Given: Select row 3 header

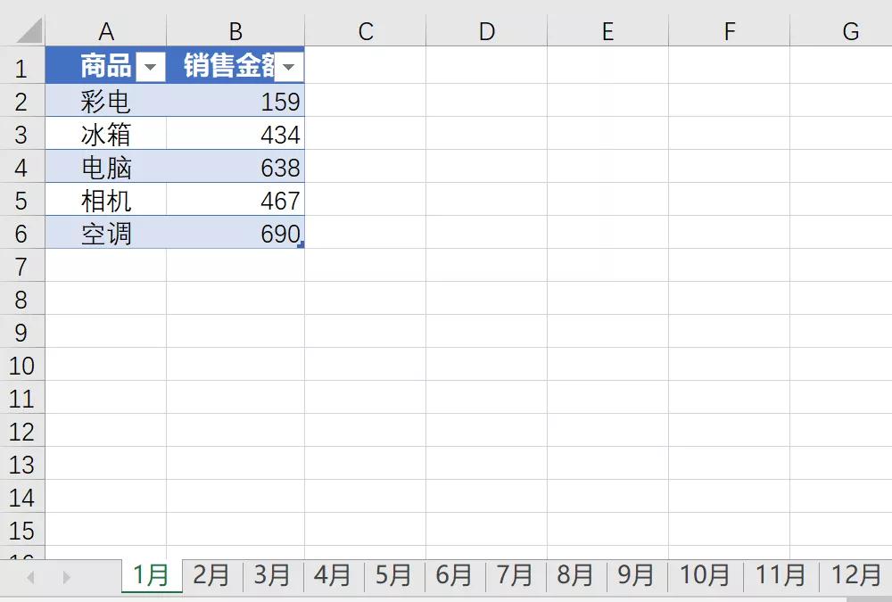Looking at the screenshot, I should tap(21, 135).
